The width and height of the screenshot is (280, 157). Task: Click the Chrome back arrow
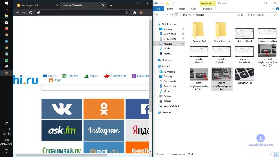(17, 12)
